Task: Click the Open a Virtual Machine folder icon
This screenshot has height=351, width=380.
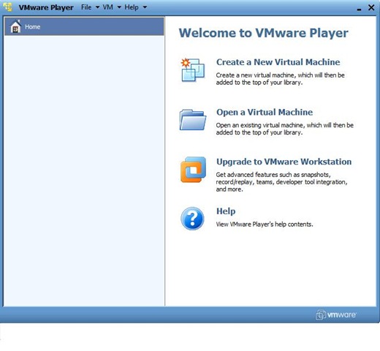Action: pos(193,120)
